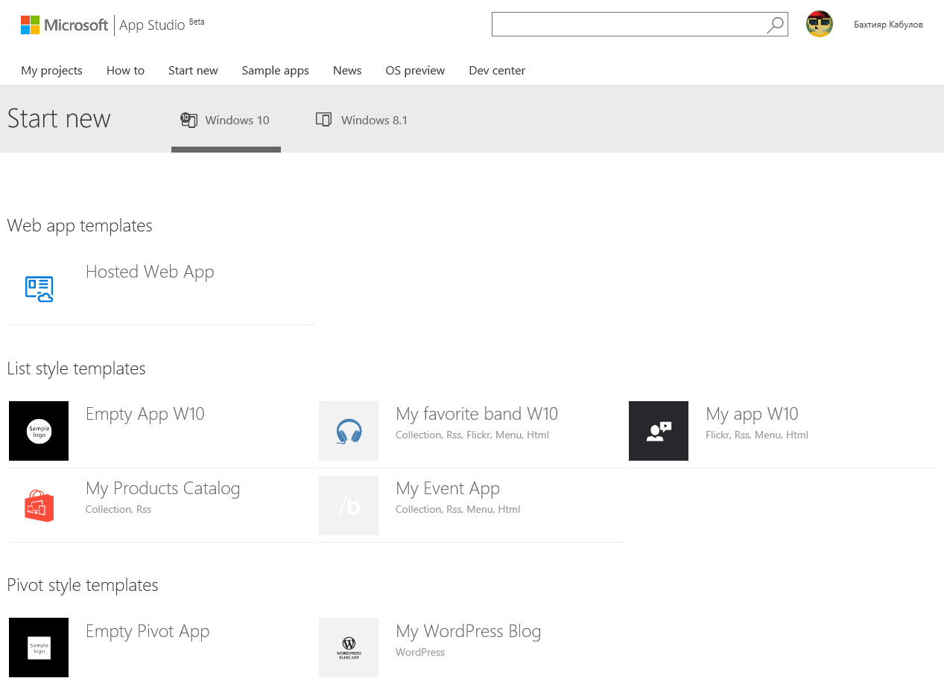The width and height of the screenshot is (944, 681).
Task: Click the 'List style templates' heading
Action: 76,368
